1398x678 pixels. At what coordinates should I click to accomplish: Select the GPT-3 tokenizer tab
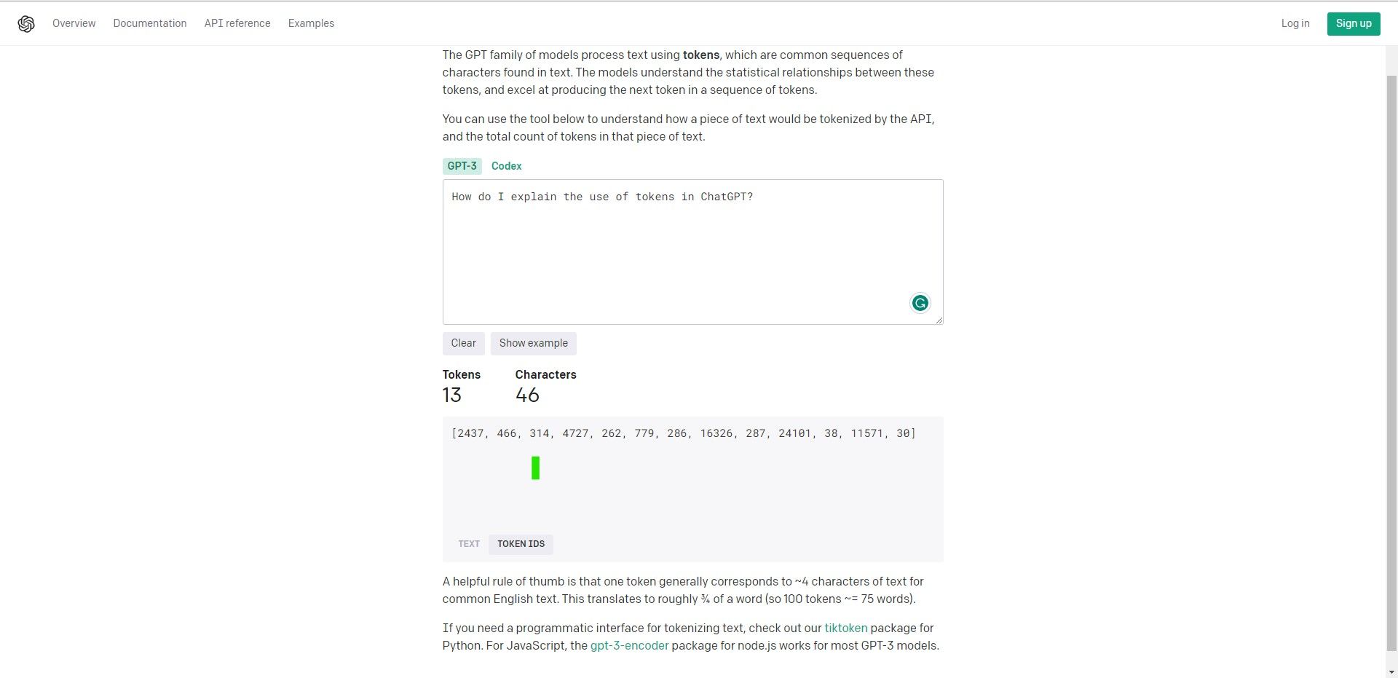point(462,165)
